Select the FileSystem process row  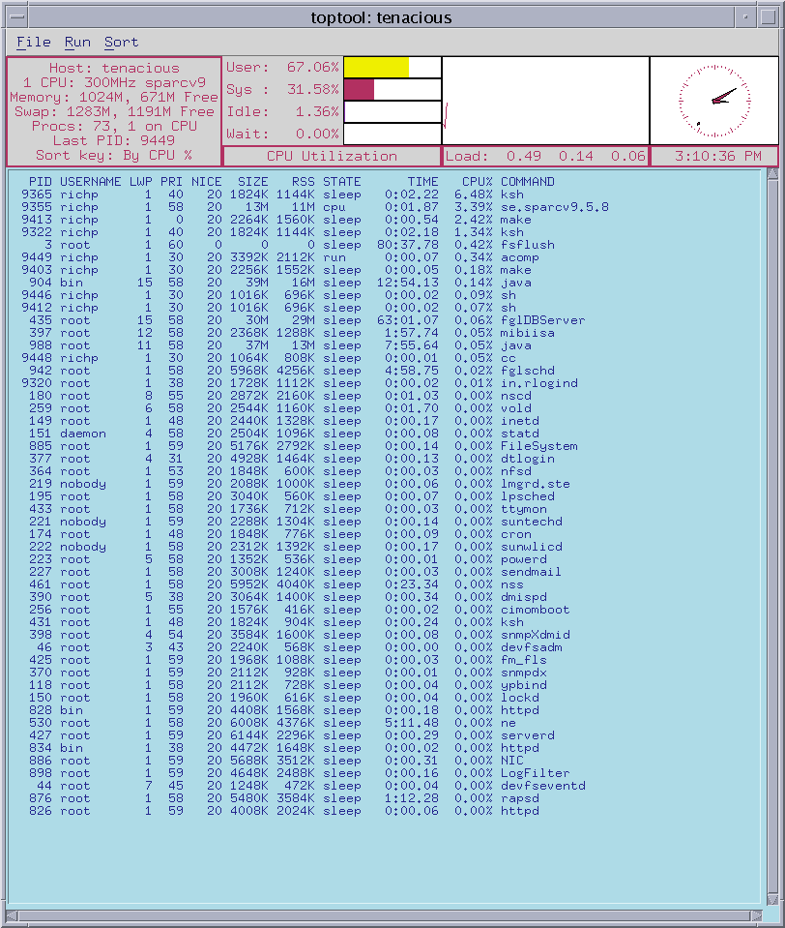(304, 446)
